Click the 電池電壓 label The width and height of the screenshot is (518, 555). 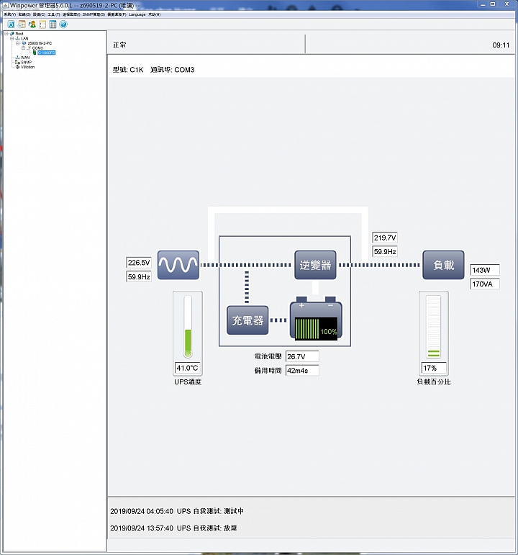[268, 356]
